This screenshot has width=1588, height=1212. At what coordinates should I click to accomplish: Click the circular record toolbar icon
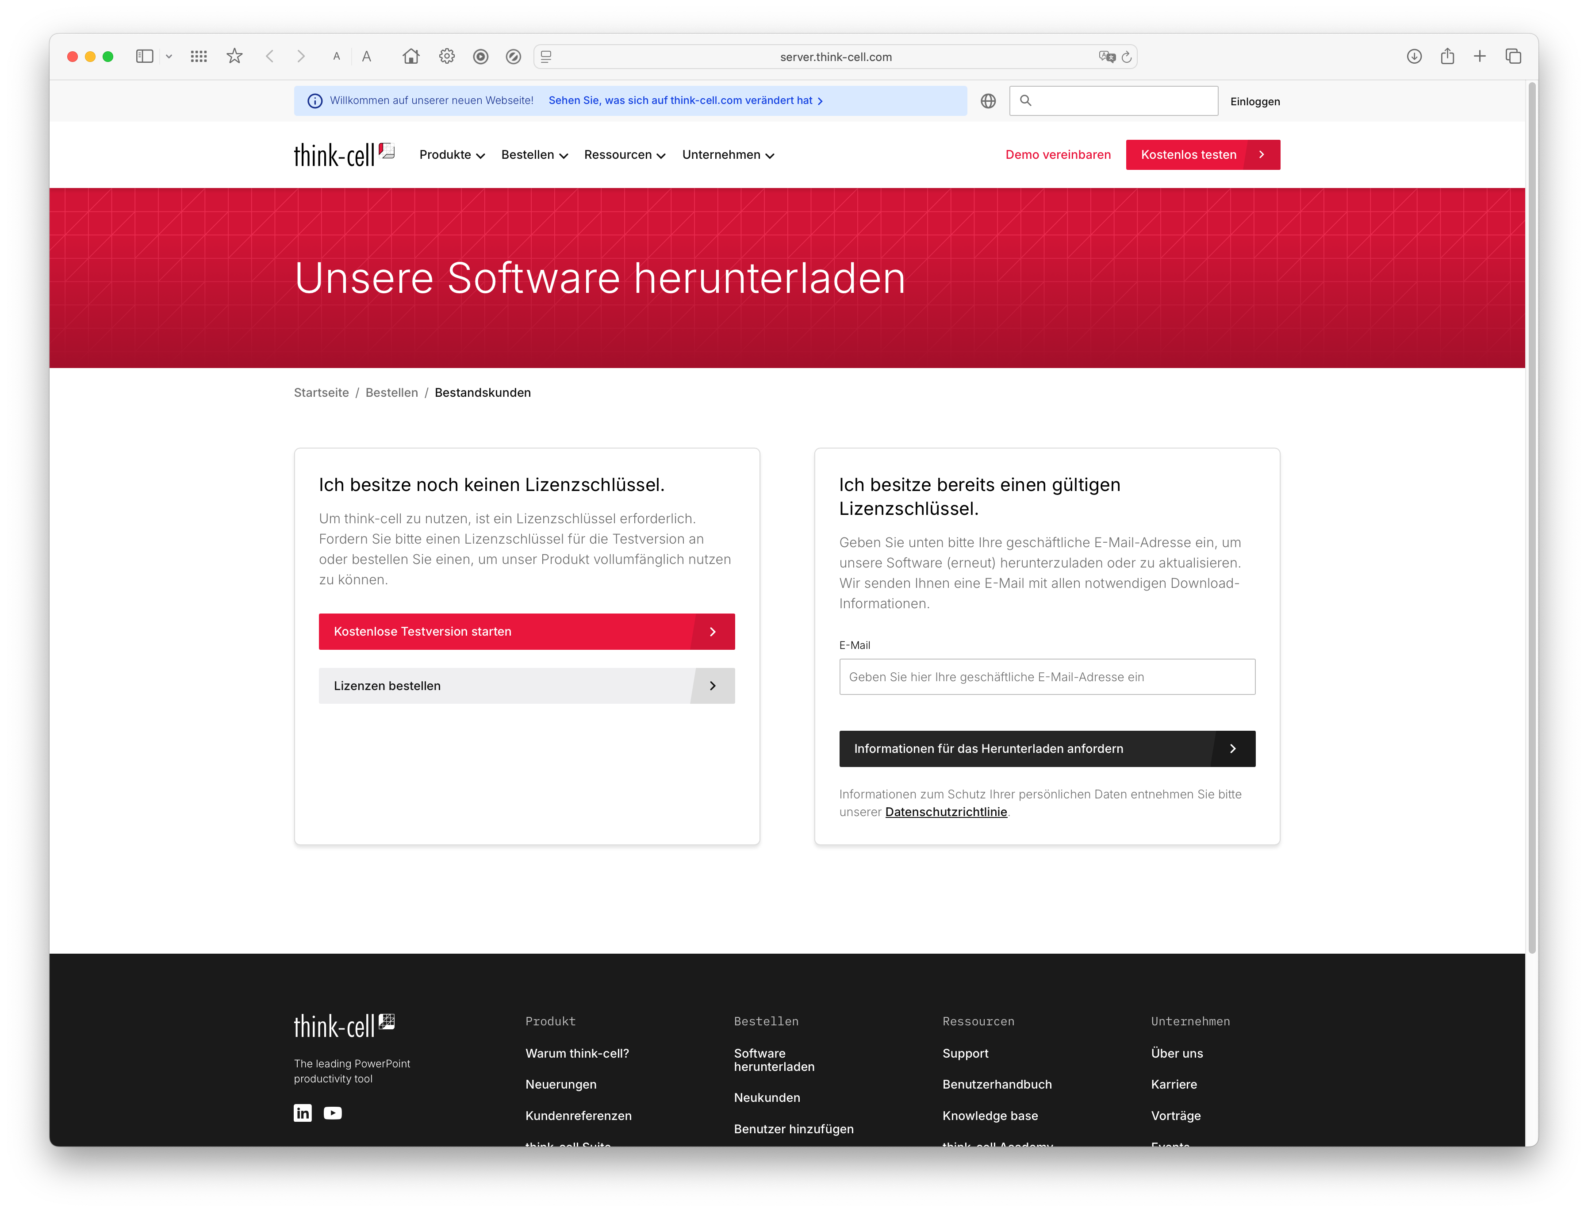480,56
